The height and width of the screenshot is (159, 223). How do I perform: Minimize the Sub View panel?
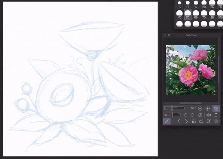[173, 36]
